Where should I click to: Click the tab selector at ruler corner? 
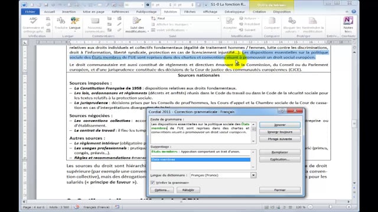coord(25,42)
